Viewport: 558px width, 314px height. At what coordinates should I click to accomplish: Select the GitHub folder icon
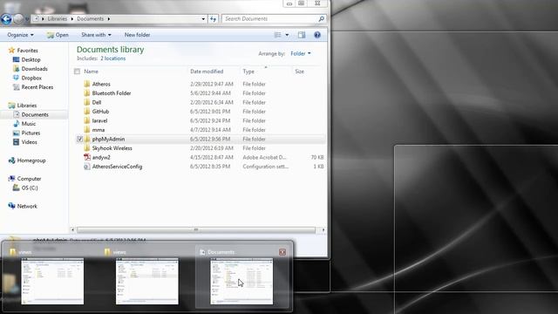tap(87, 112)
